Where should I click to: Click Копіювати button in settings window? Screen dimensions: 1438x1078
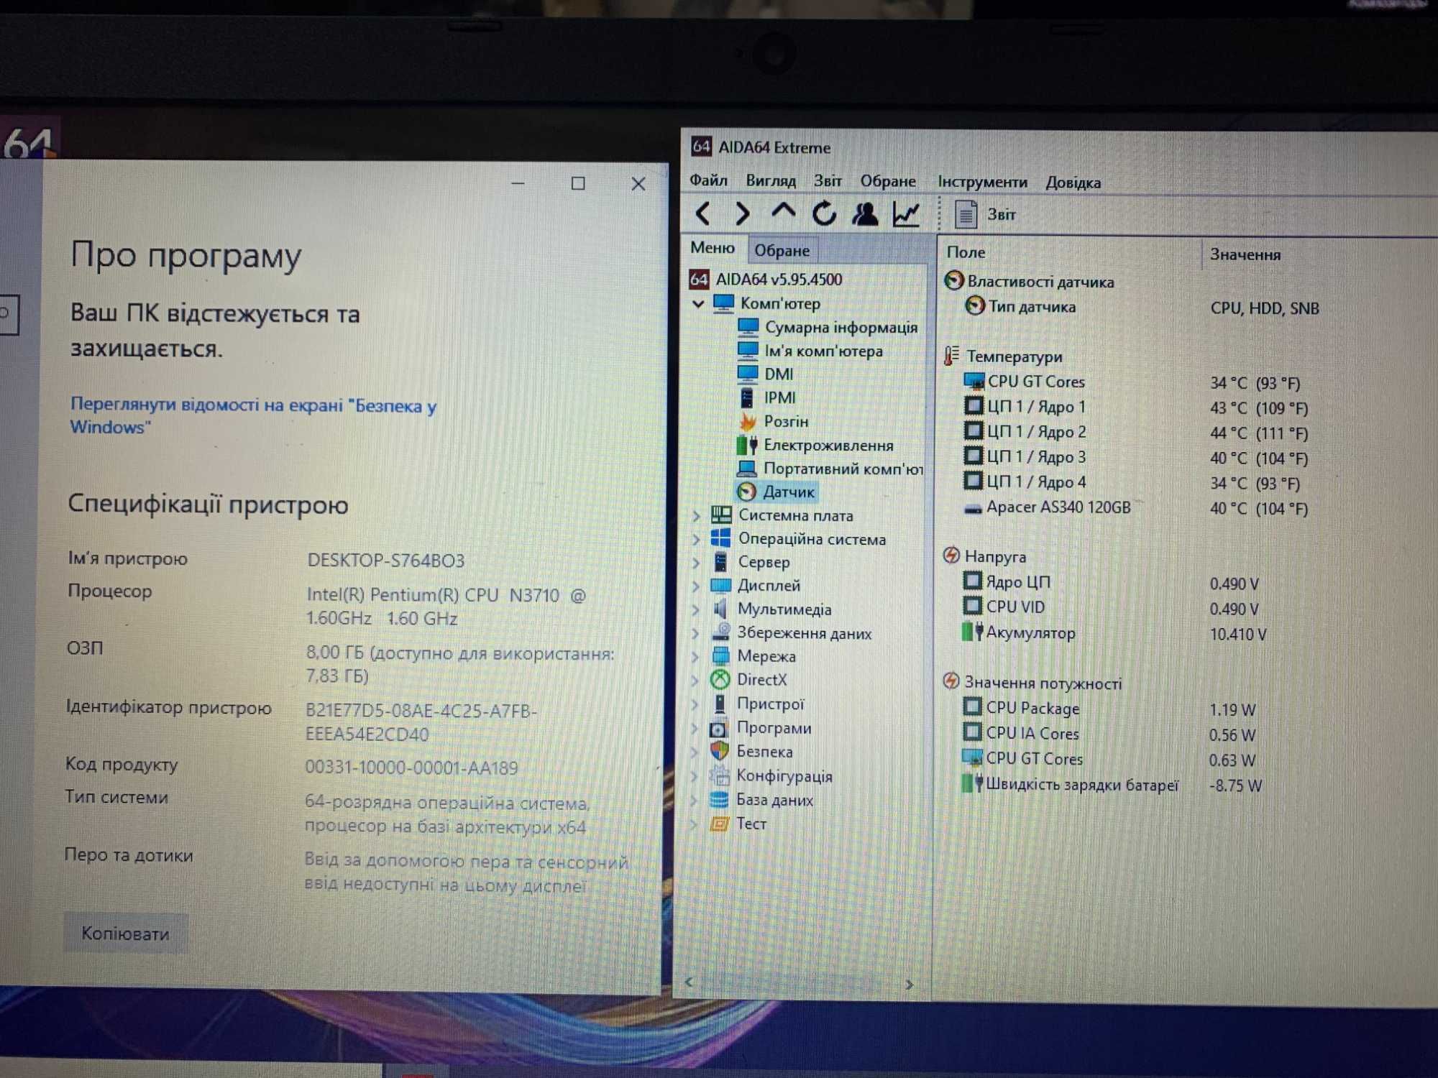[x=126, y=934]
